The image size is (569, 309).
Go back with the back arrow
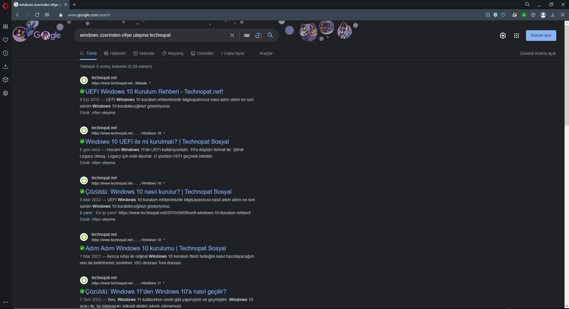tap(17, 15)
